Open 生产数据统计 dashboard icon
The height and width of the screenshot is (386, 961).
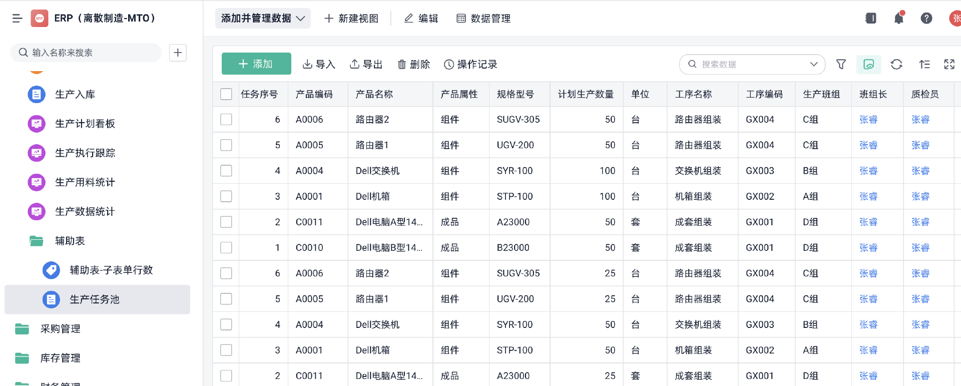[37, 211]
